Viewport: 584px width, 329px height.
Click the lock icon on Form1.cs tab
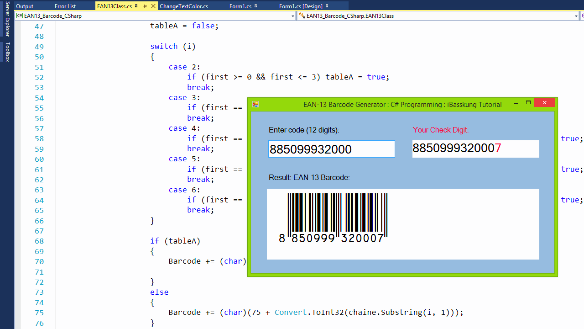255,6
